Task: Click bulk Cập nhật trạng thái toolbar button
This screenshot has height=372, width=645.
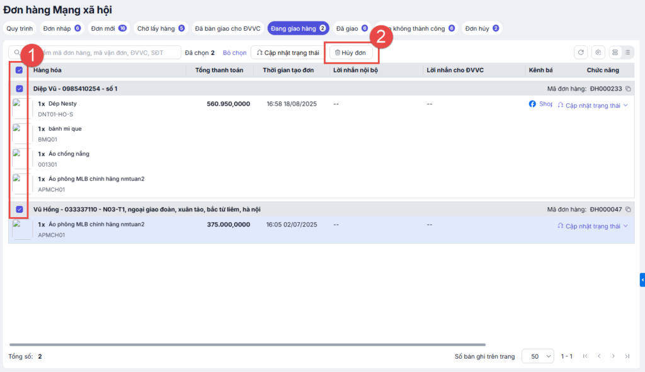Action: [287, 53]
